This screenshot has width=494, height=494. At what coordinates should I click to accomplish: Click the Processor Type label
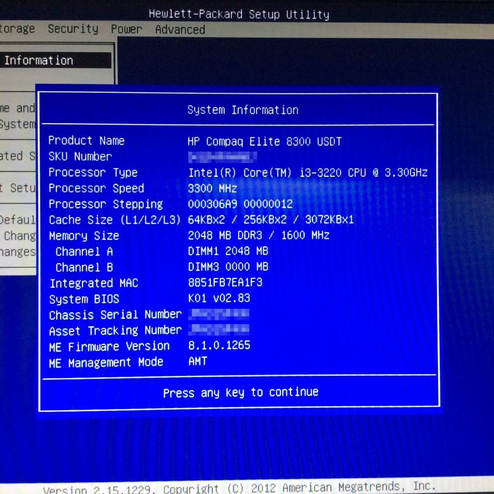click(93, 172)
